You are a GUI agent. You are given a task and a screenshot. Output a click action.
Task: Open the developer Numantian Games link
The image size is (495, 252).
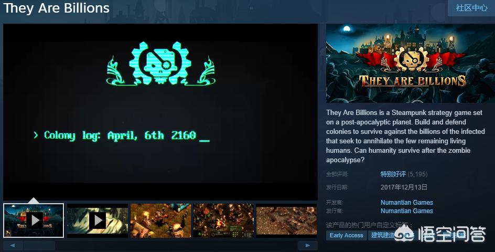click(406, 202)
